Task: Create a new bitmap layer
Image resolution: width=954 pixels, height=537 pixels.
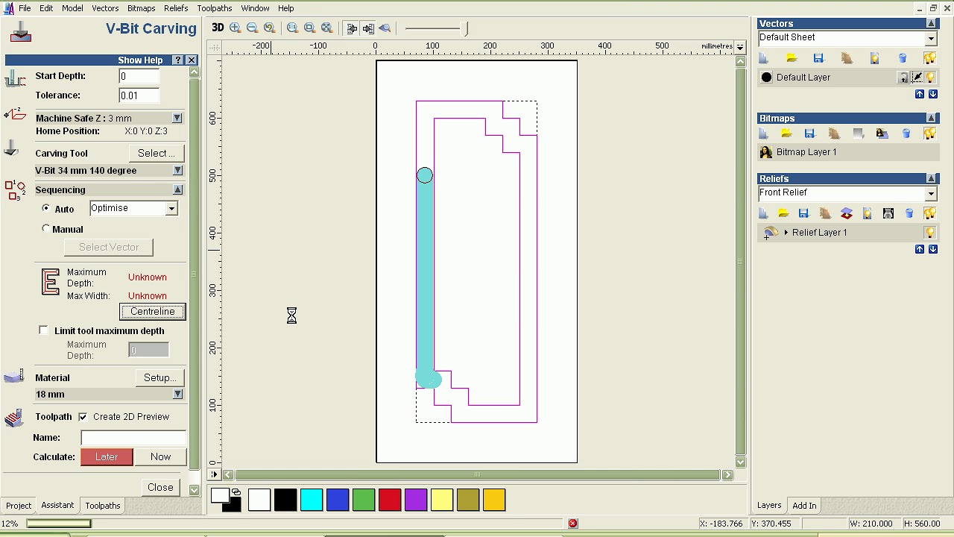Action: tap(763, 134)
